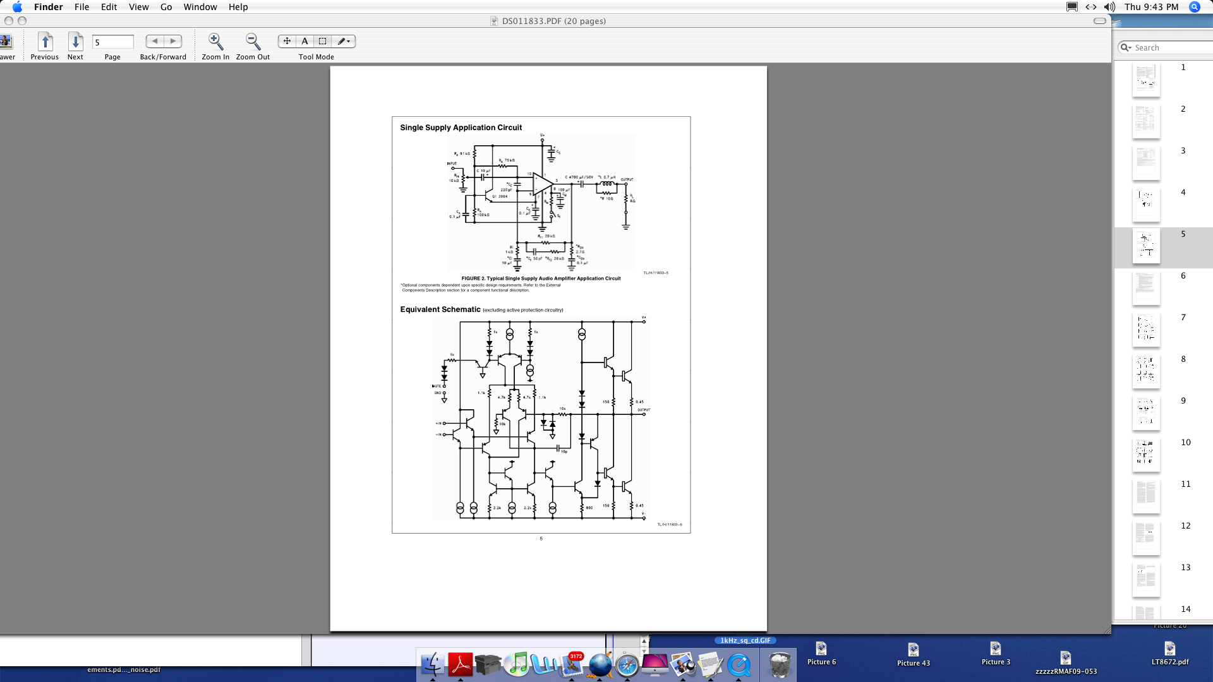Open Adobe Acrobat from the Dock

461,665
